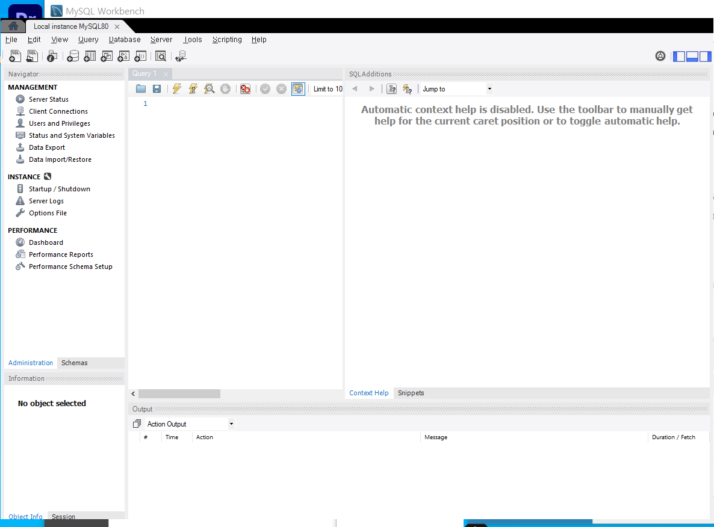Screen dimensions: 714x527
Task: Execute statement under cursor icon
Action: 193,89
